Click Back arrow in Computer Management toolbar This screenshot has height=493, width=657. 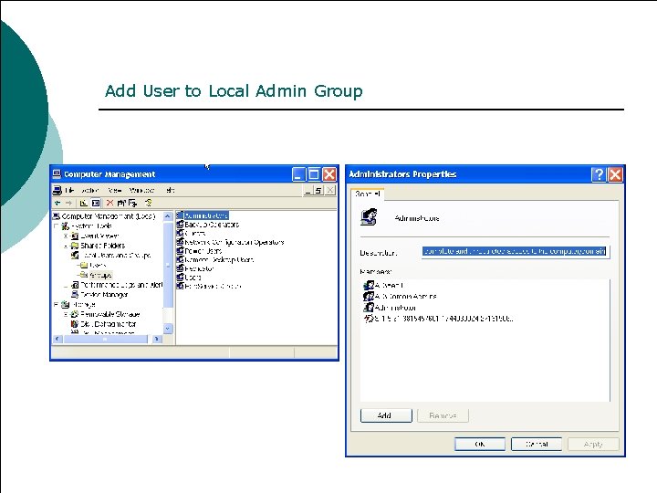pos(57,204)
